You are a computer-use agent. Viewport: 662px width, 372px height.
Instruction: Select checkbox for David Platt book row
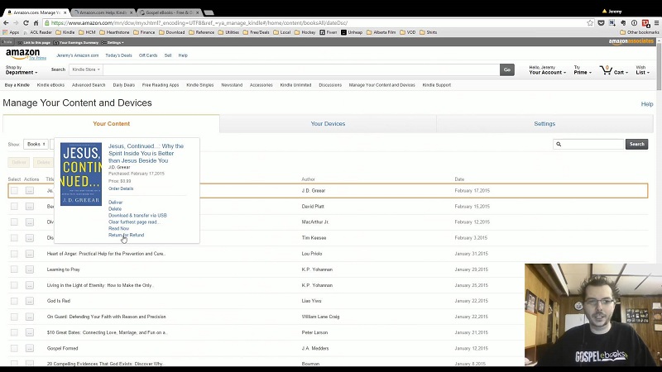pyautogui.click(x=14, y=206)
